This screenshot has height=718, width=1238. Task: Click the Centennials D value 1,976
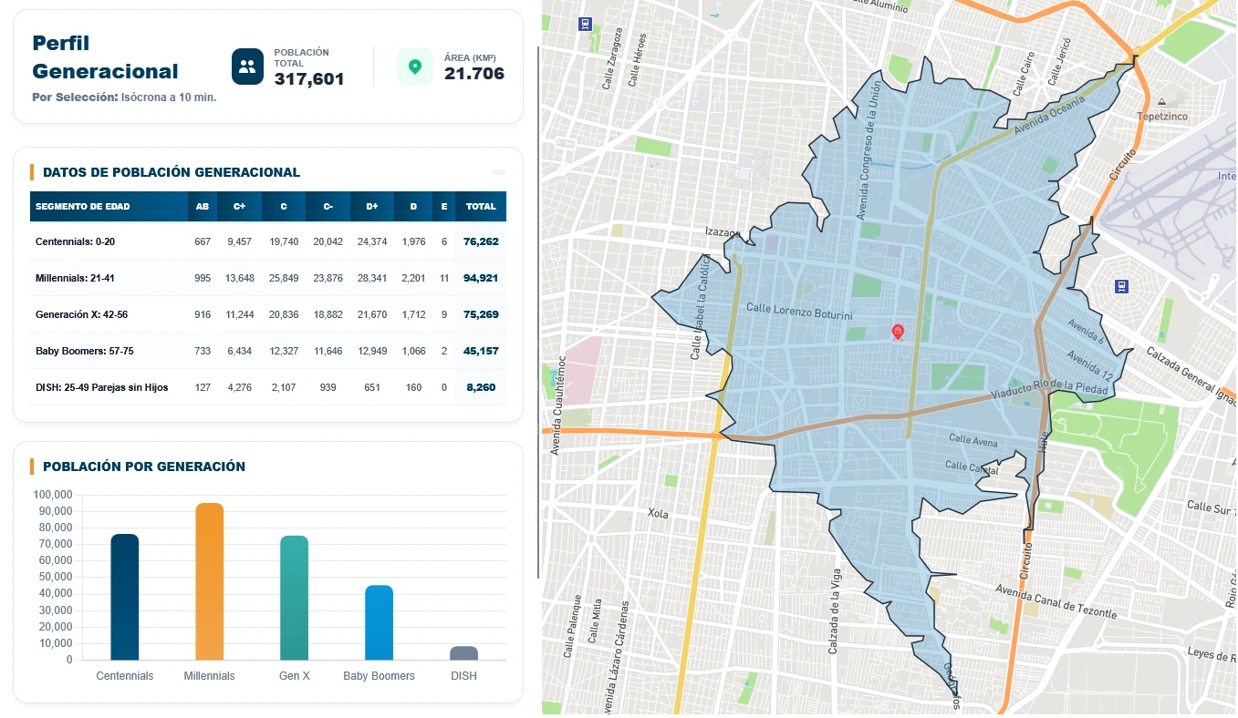pos(413,241)
